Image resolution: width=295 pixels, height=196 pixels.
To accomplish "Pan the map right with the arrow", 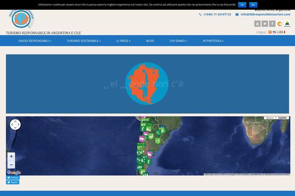I will pyautogui.click(x=18, y=124).
